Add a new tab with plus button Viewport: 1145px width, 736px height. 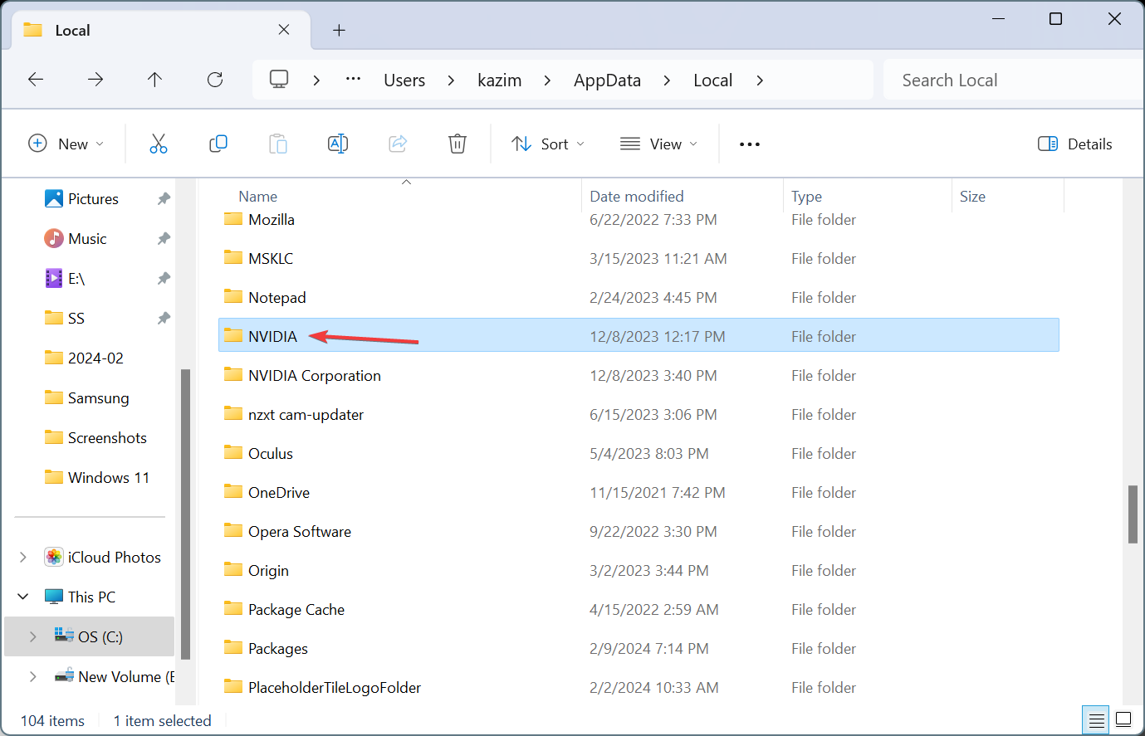coord(339,30)
